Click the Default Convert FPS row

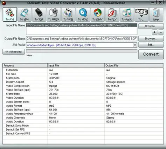[x=83, y=134]
